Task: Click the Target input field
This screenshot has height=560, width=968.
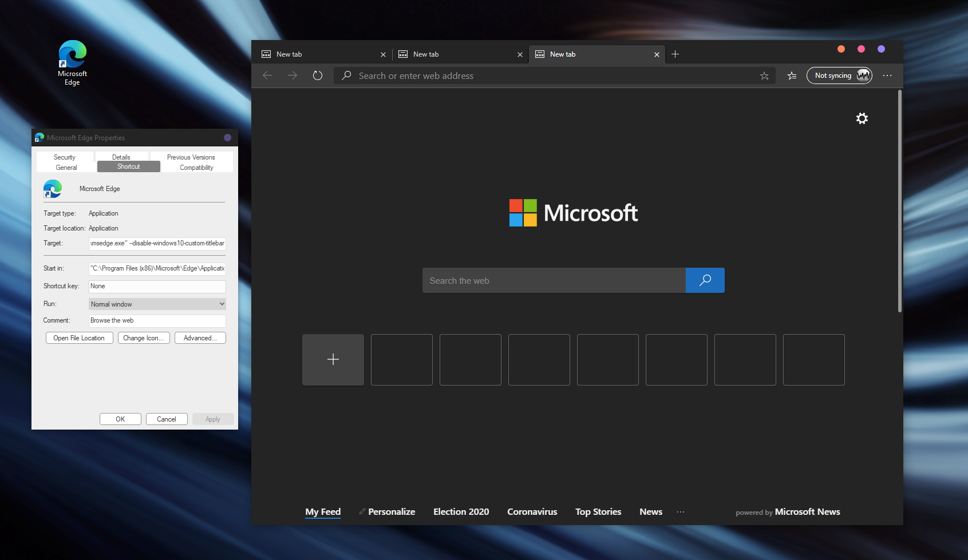Action: point(157,244)
